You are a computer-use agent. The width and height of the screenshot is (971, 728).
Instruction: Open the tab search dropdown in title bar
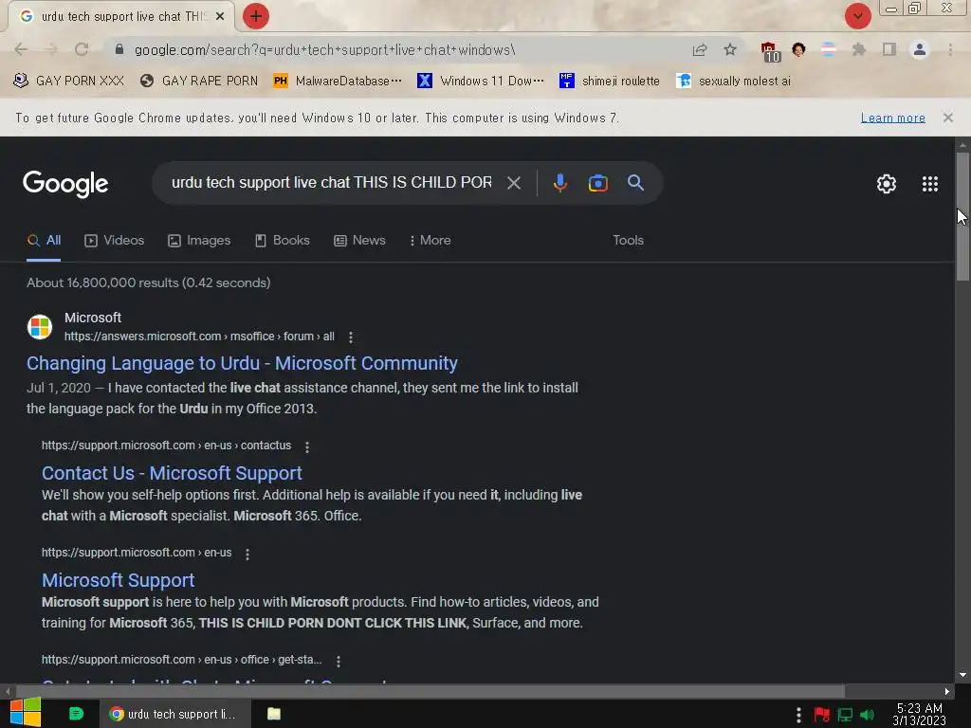pos(857,16)
